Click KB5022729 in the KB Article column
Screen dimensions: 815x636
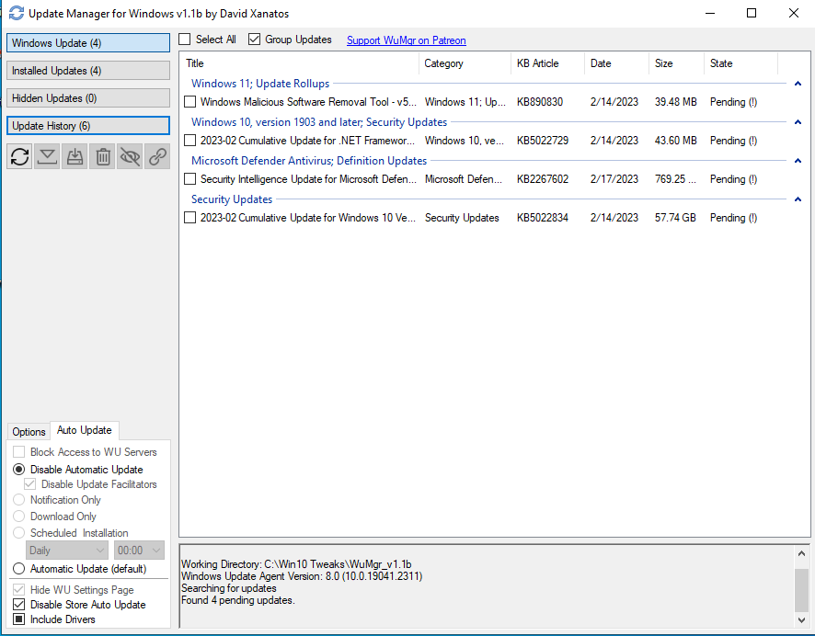point(543,141)
